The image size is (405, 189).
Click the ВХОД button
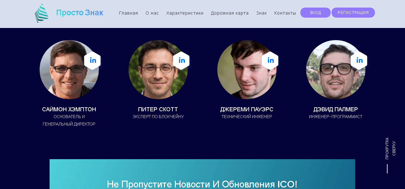(x=316, y=13)
